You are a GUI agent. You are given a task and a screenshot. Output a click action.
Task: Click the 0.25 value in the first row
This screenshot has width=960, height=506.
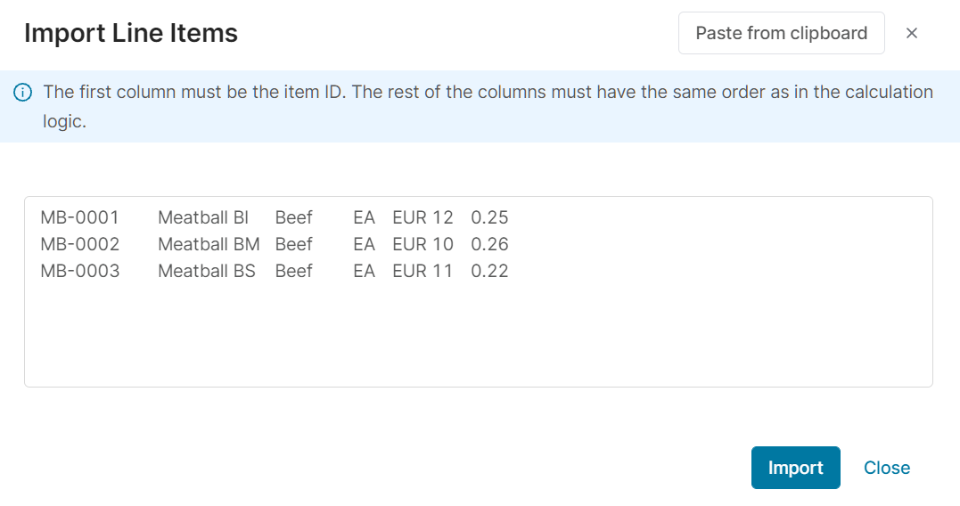pyautogui.click(x=489, y=217)
